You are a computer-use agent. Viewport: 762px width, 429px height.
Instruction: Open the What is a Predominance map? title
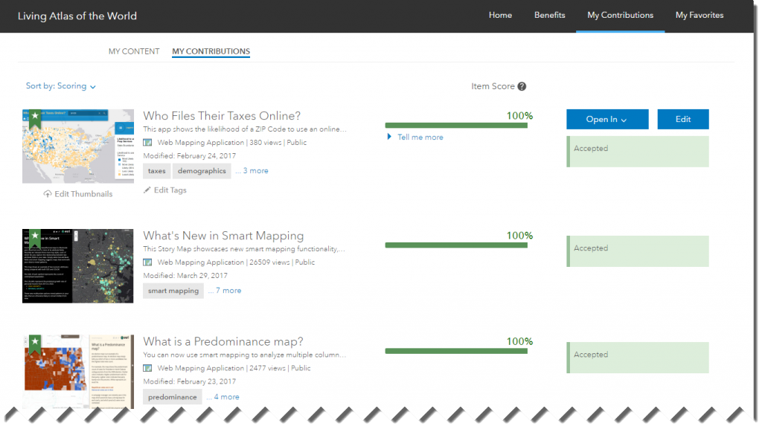pyautogui.click(x=223, y=342)
